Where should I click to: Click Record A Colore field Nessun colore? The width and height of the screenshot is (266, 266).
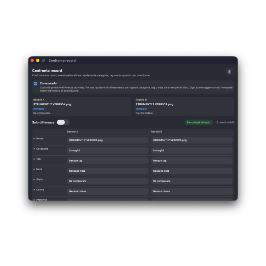[x=107, y=191]
